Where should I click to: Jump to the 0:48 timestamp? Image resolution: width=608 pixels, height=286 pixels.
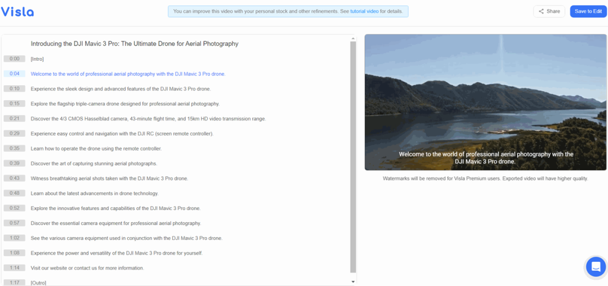point(14,193)
